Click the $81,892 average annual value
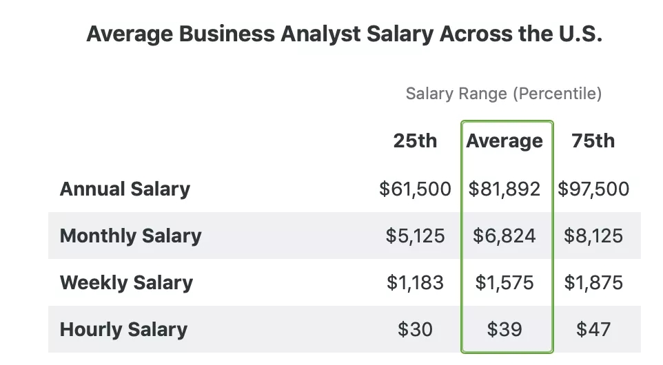Image resolution: width=663 pixels, height=365 pixels. (x=504, y=189)
